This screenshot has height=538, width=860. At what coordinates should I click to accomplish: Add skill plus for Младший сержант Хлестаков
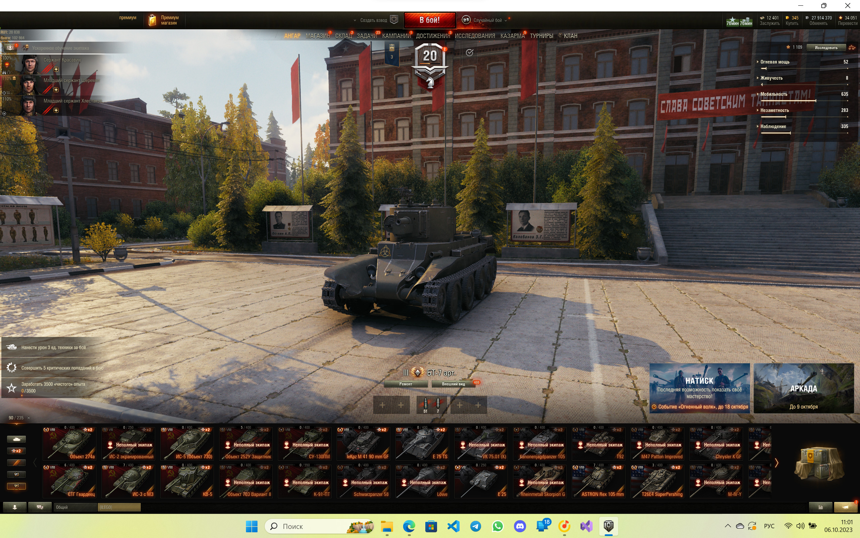56,111
